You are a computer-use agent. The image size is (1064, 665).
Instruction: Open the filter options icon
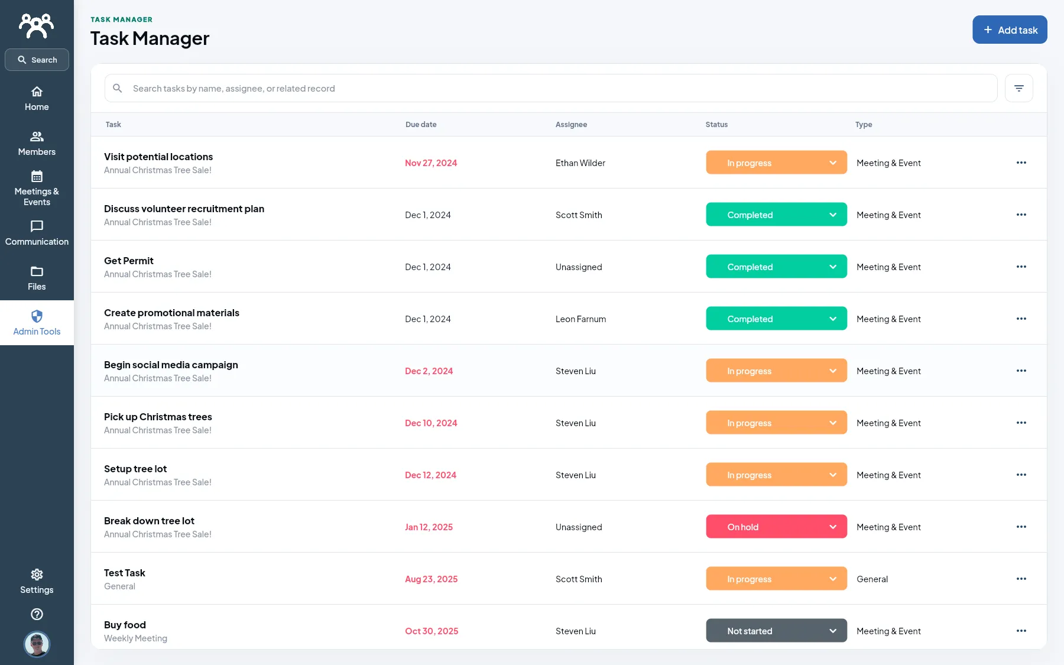click(1018, 88)
